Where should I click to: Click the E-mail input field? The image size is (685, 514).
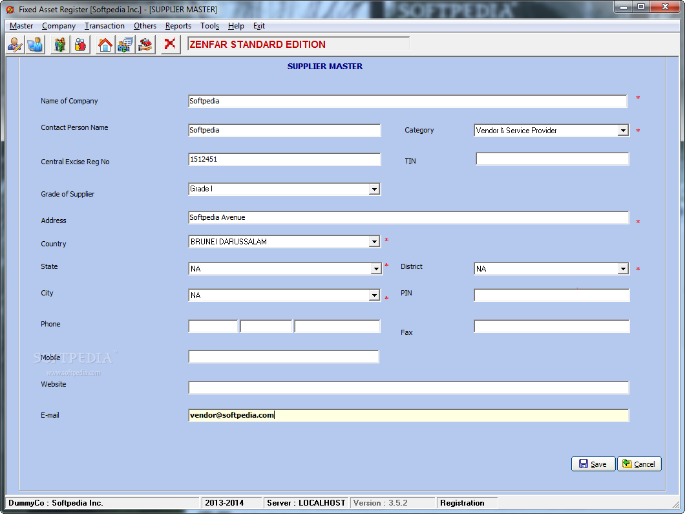point(408,415)
